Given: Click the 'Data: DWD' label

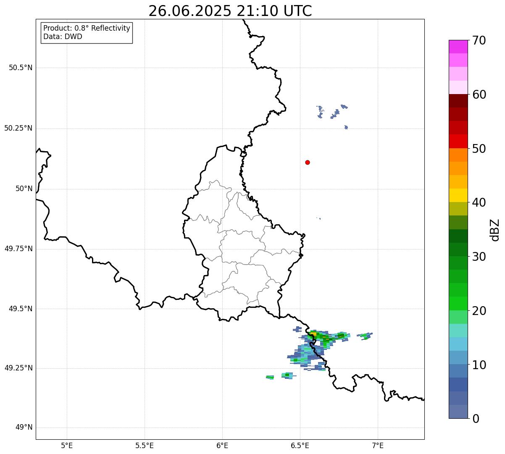Looking at the screenshot, I should (63, 37).
